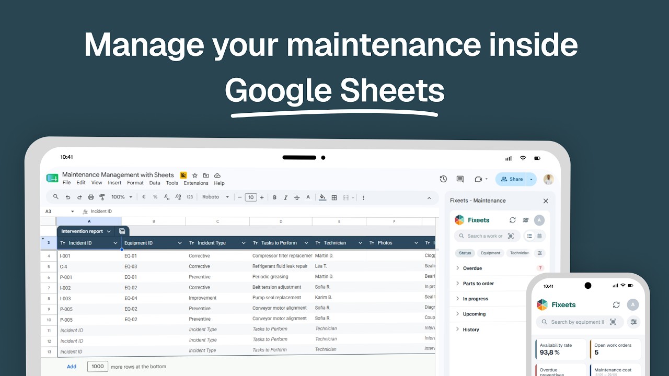Open the Equipment ID column dropdown

[x=180, y=243]
